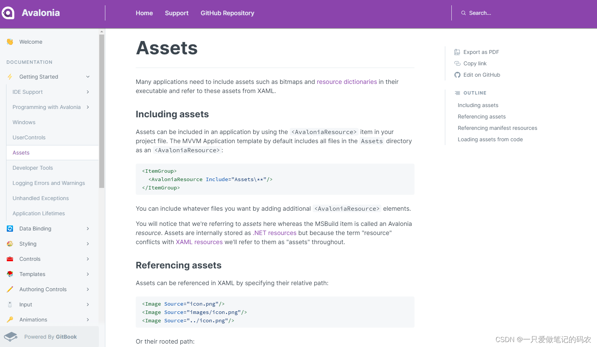597x347 pixels.
Task: Click the Avalonia logo icon
Action: click(8, 13)
